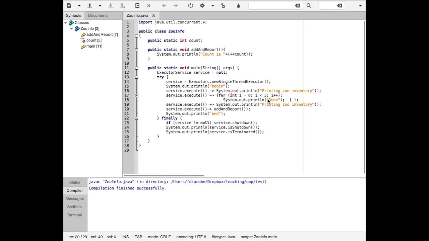This screenshot has height=241, width=429.
Task: Click the 'System.out.println("end");' line
Action: [x=195, y=113]
